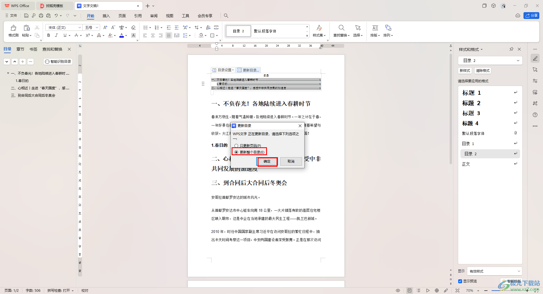Click the Paste icon
Viewport: 543px width, 294px height.
coord(27,28)
